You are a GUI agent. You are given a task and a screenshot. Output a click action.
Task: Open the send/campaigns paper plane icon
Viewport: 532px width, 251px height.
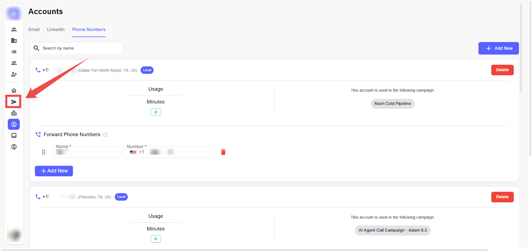tap(14, 102)
